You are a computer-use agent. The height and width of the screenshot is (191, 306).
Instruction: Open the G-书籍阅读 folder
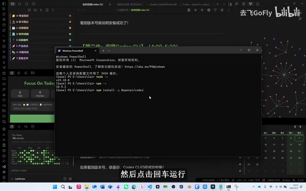pos(32,52)
